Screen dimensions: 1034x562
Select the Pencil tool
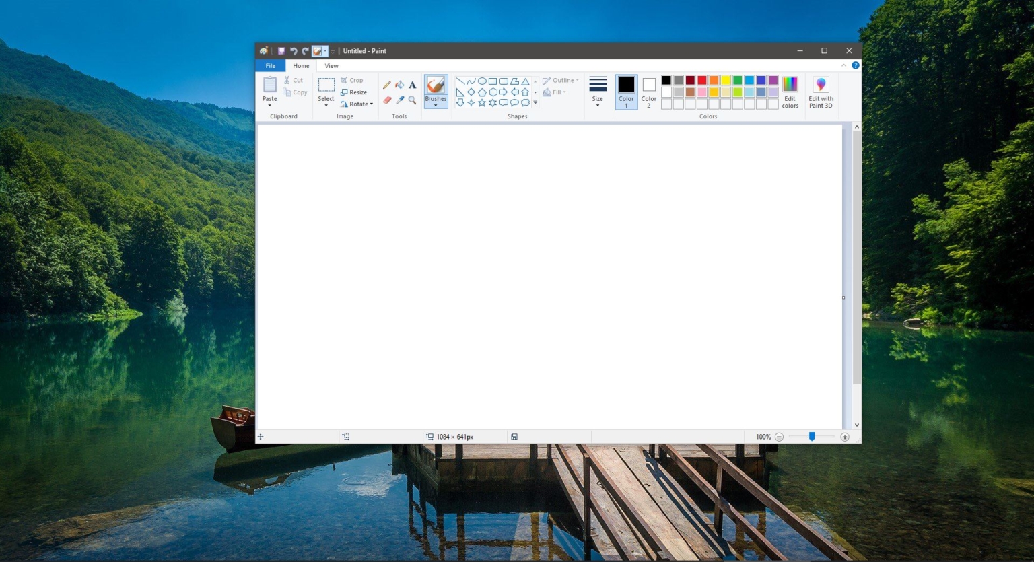point(387,84)
